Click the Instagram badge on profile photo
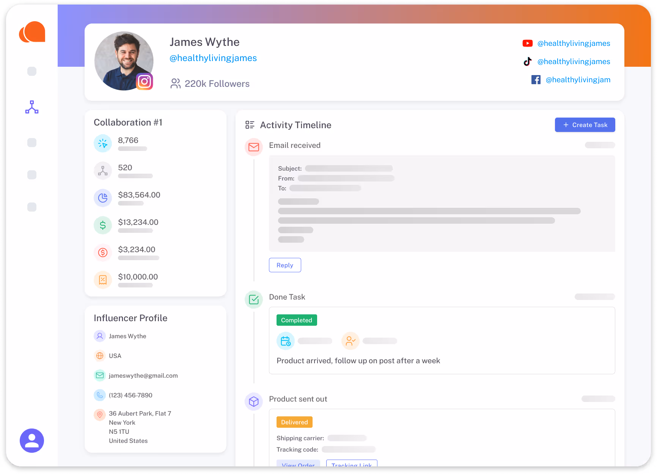657x474 pixels. tap(145, 82)
